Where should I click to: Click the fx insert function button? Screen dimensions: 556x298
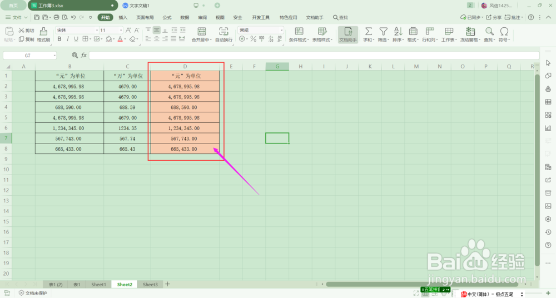pyautogui.click(x=84, y=55)
